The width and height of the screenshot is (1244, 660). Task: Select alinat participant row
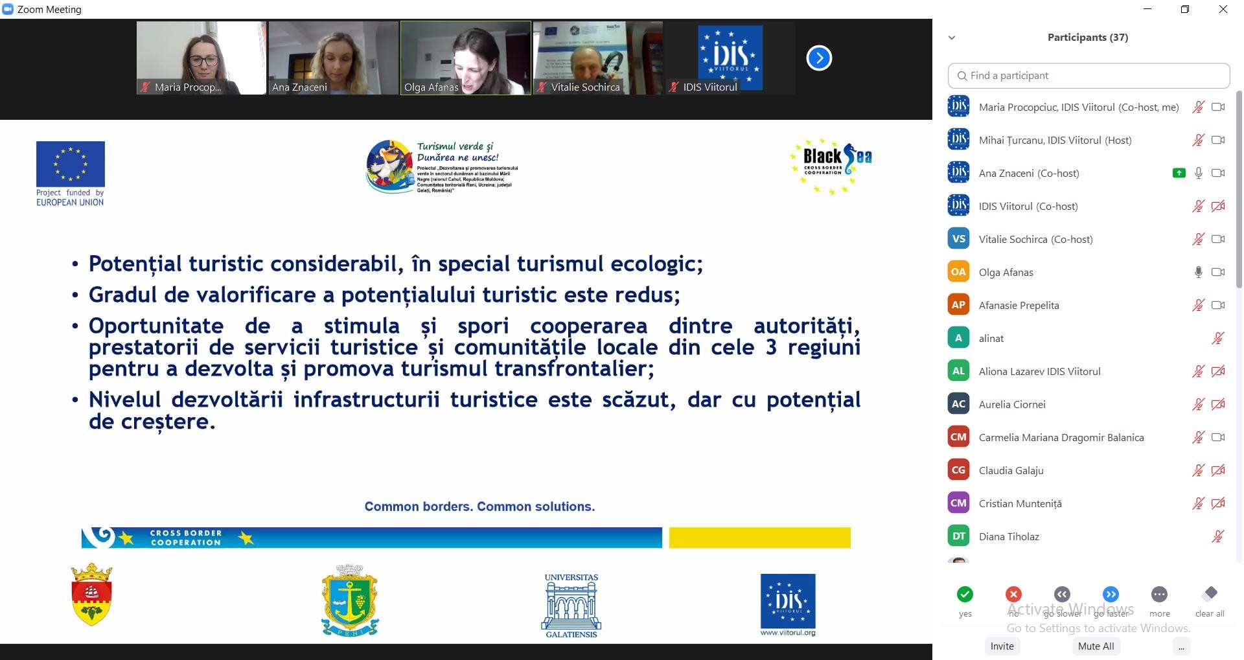(1088, 339)
